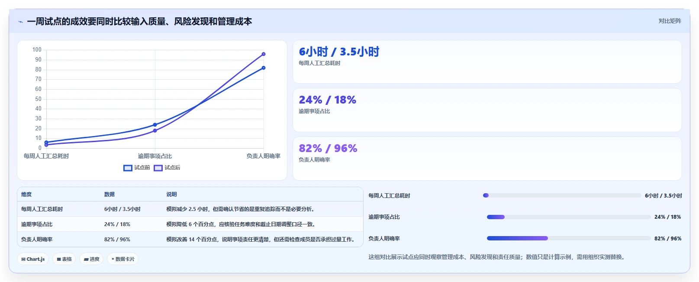Click 负责人明确率 cell in the table
699x282 pixels.
coord(37,240)
